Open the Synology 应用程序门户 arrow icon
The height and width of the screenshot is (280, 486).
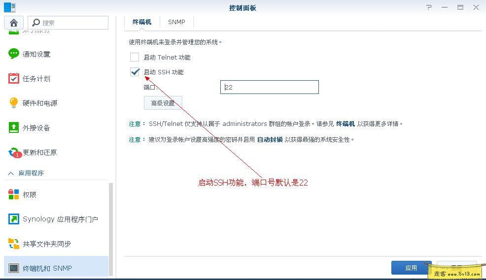click(14, 219)
